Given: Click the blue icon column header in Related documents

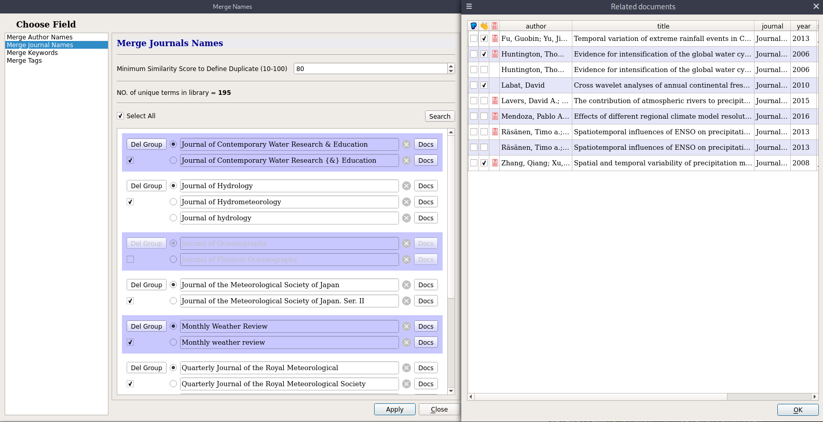Looking at the screenshot, I should (x=474, y=26).
